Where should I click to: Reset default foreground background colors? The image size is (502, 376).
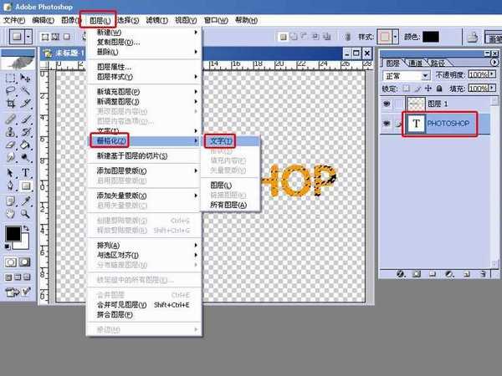(7, 246)
